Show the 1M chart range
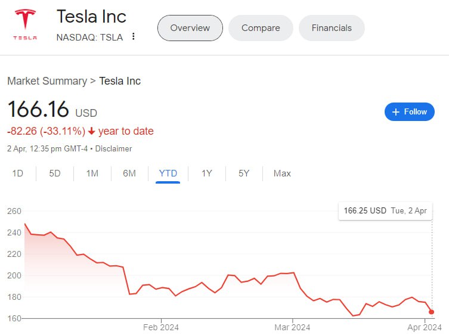The height and width of the screenshot is (335, 449). (x=92, y=173)
